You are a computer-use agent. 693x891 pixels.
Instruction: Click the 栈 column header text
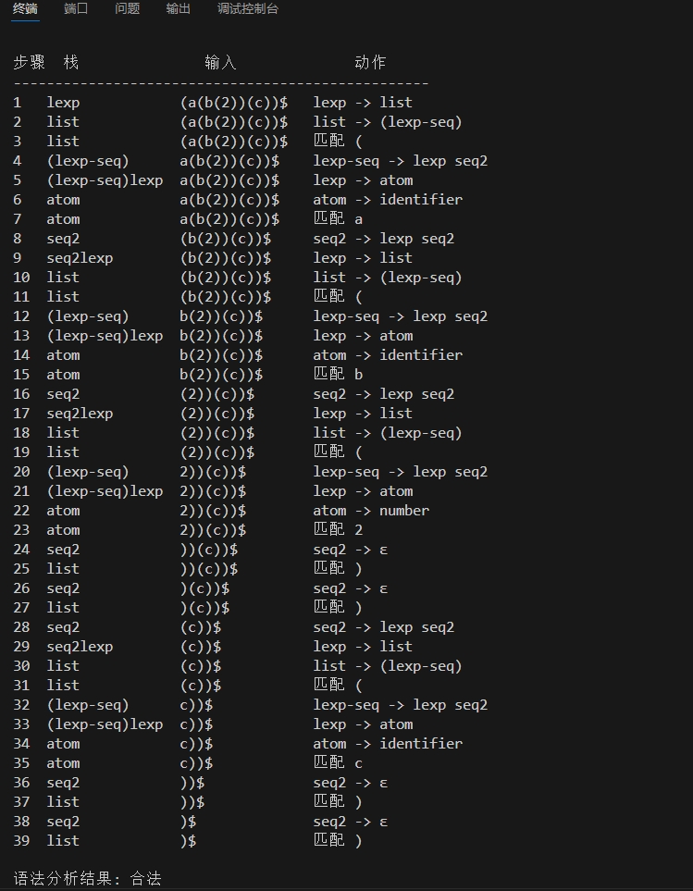point(71,63)
